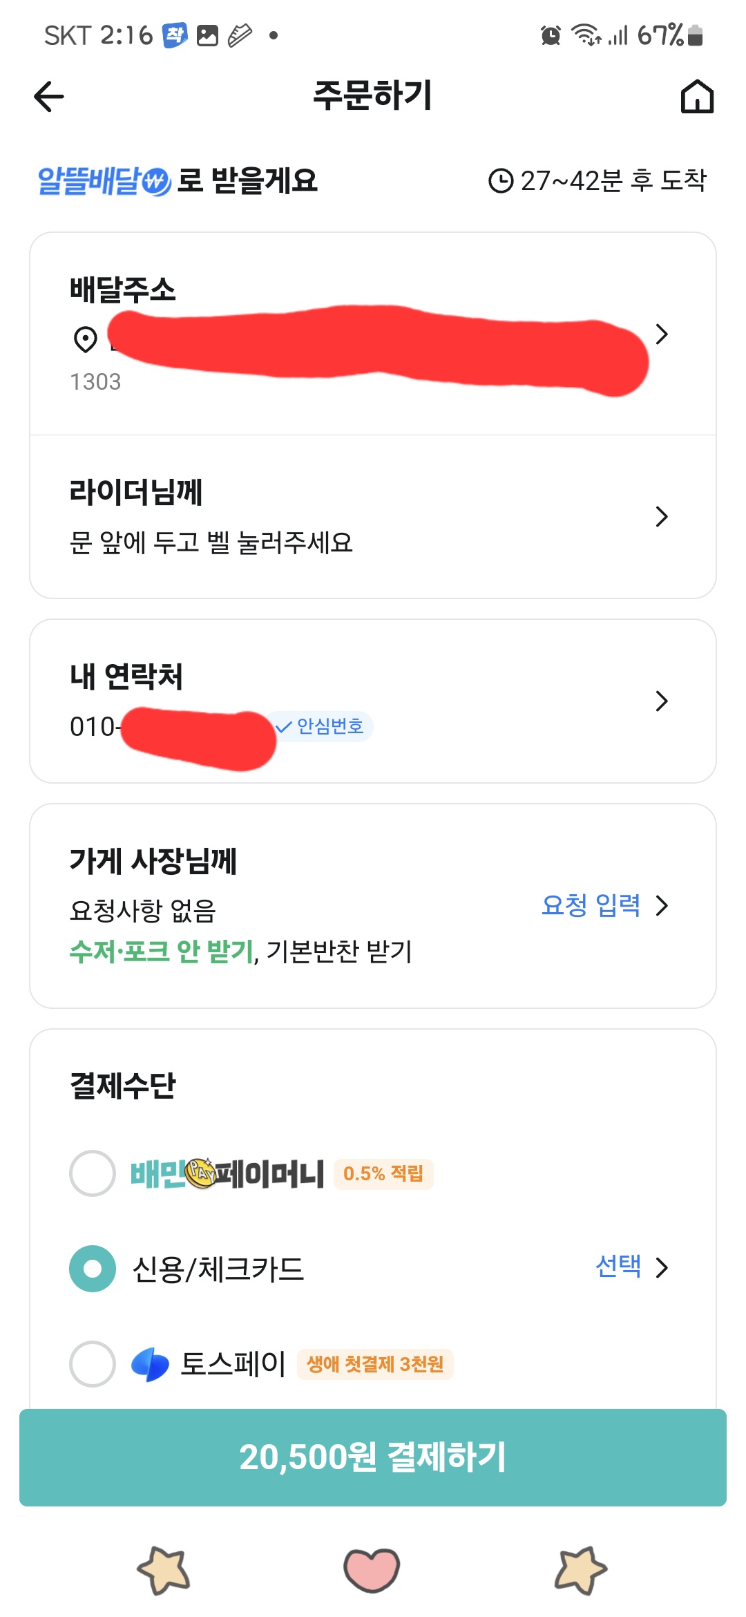
Task: Go to home via house icon
Action: [x=697, y=96]
